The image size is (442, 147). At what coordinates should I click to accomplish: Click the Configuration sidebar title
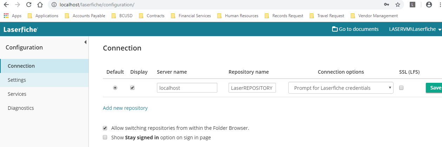24,47
